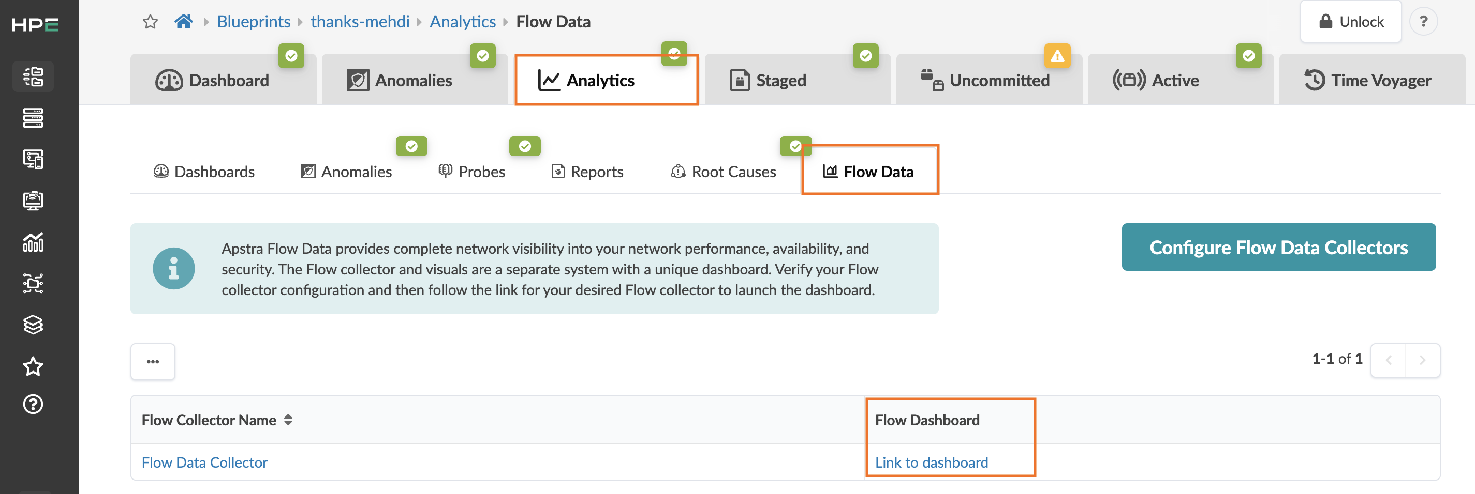Select the Flow Data sub-tab
Viewport: 1475px width, 494px height.
click(869, 172)
